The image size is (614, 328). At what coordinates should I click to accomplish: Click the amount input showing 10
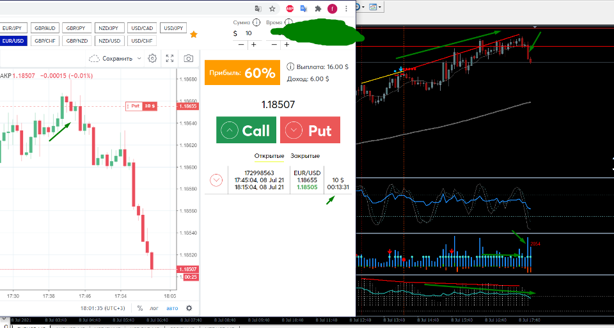pyautogui.click(x=249, y=33)
